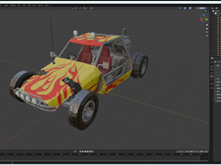221x165 pixels.
Task: Click the blue Z axis on navigation gizmo
Action: click(x=204, y=15)
